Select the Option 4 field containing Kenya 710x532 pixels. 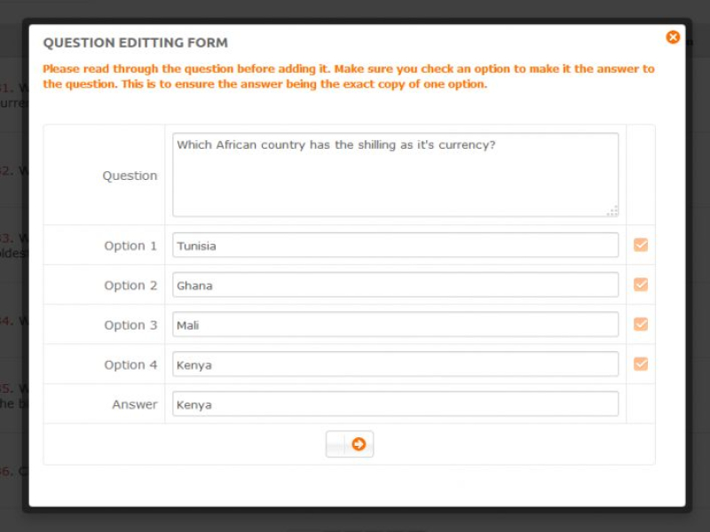pyautogui.click(x=395, y=364)
